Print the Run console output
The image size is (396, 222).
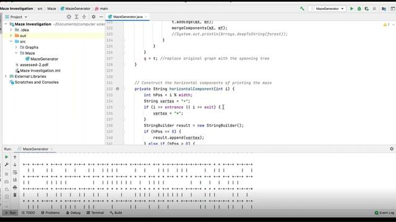tap(15, 187)
